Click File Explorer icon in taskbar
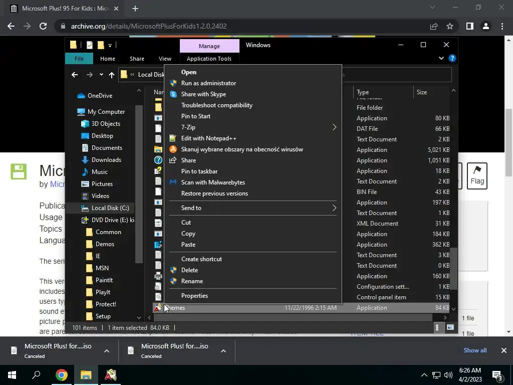 tap(86, 375)
